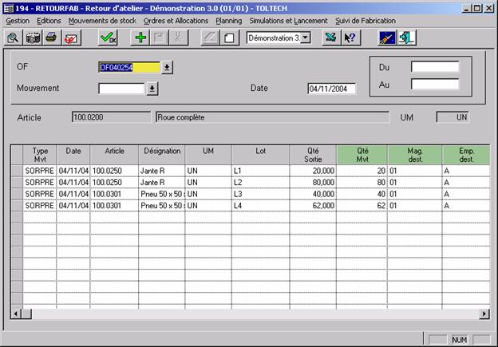Click article 100.0250 in the L2 row
The width and height of the screenshot is (498, 347).
point(114,183)
